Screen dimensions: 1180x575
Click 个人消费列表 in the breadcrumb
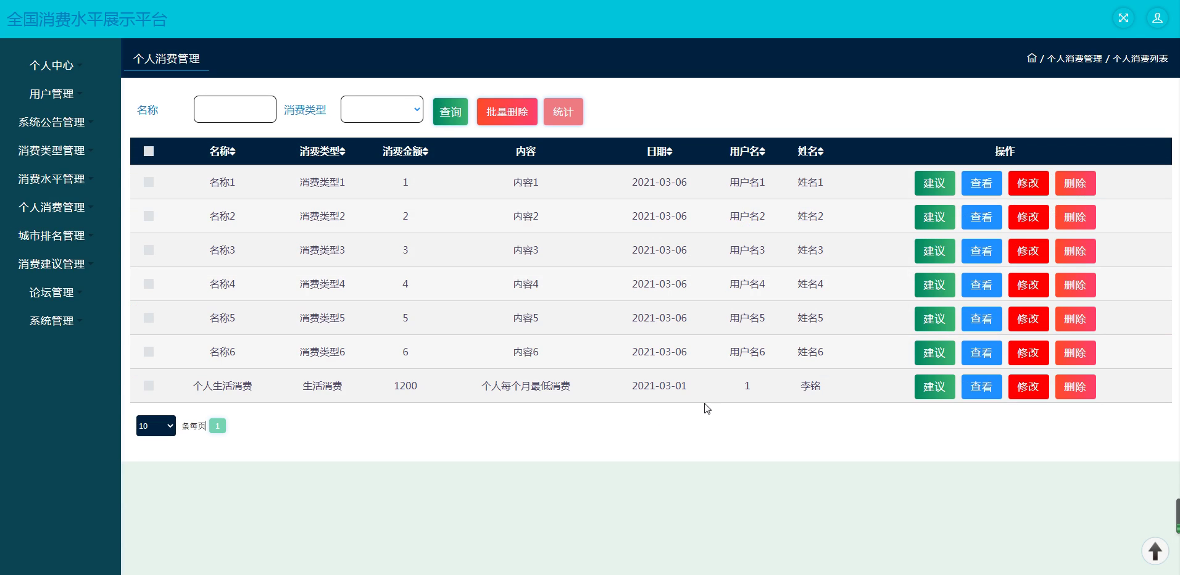pos(1141,59)
